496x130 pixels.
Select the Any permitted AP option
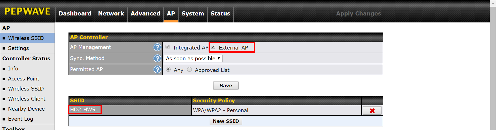point(168,70)
